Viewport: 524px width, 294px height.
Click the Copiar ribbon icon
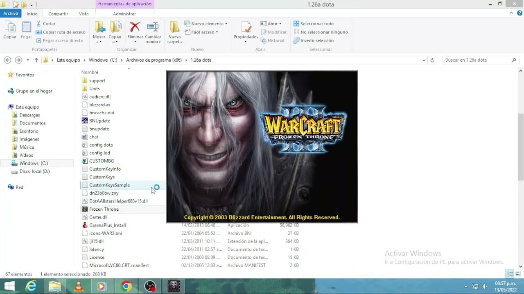click(10, 31)
